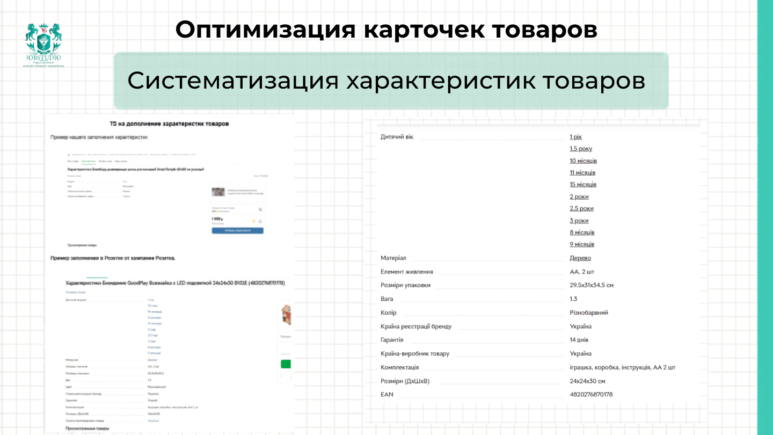Click the small teddy bear product image in the card

pyautogui.click(x=218, y=192)
